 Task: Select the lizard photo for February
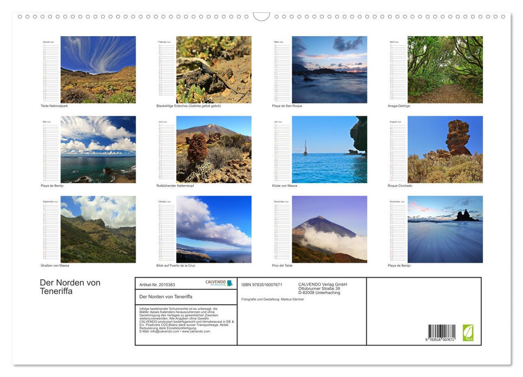point(214,69)
